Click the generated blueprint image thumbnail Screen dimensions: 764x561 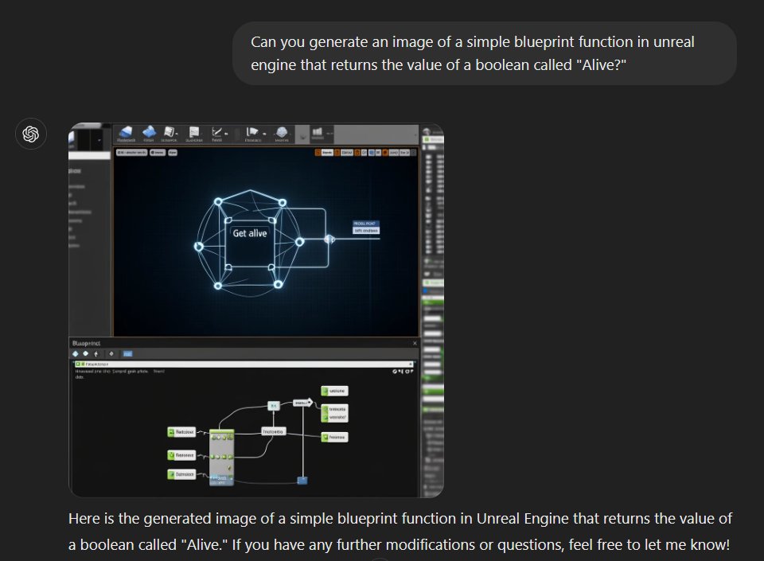[x=255, y=310]
